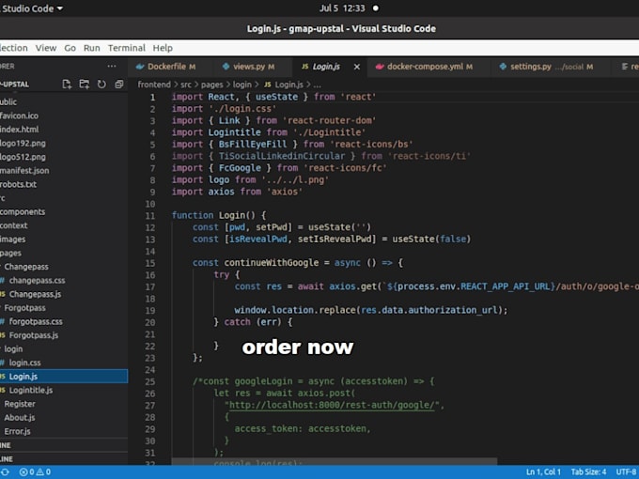
Task: Open forgotpass.css file
Action: 36,322
